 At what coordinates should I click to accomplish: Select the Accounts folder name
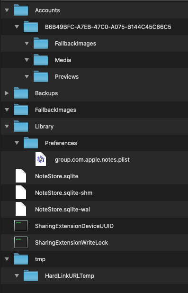pos(47,10)
